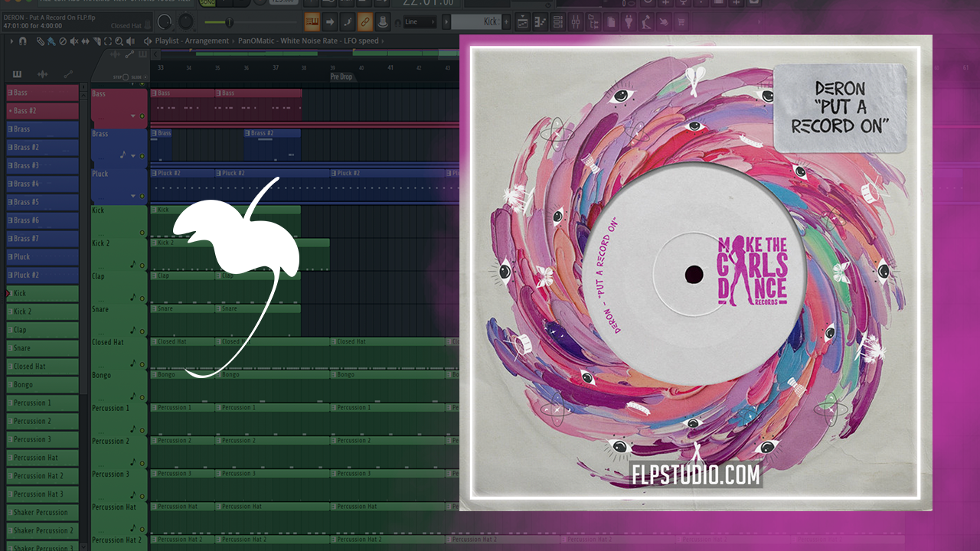Viewport: 980px width, 551px height.
Task: Select the Paint brush tool in playlist
Action: (51, 41)
